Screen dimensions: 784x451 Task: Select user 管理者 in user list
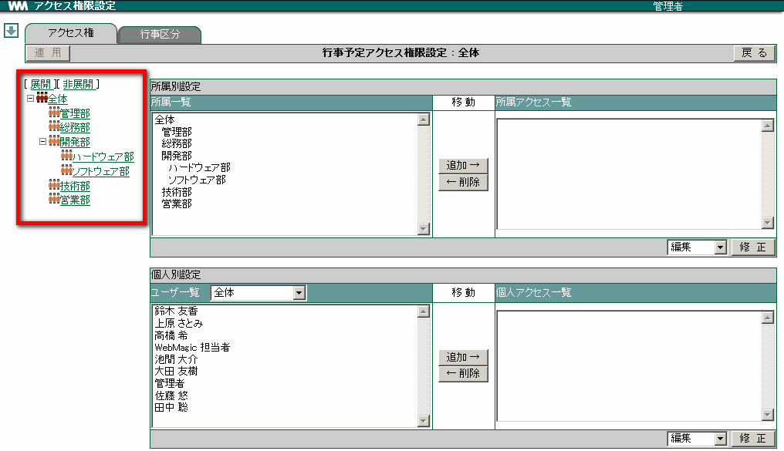170,383
